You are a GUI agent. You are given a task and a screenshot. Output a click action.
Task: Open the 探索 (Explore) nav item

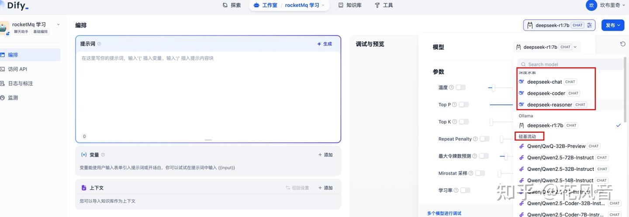[232, 5]
